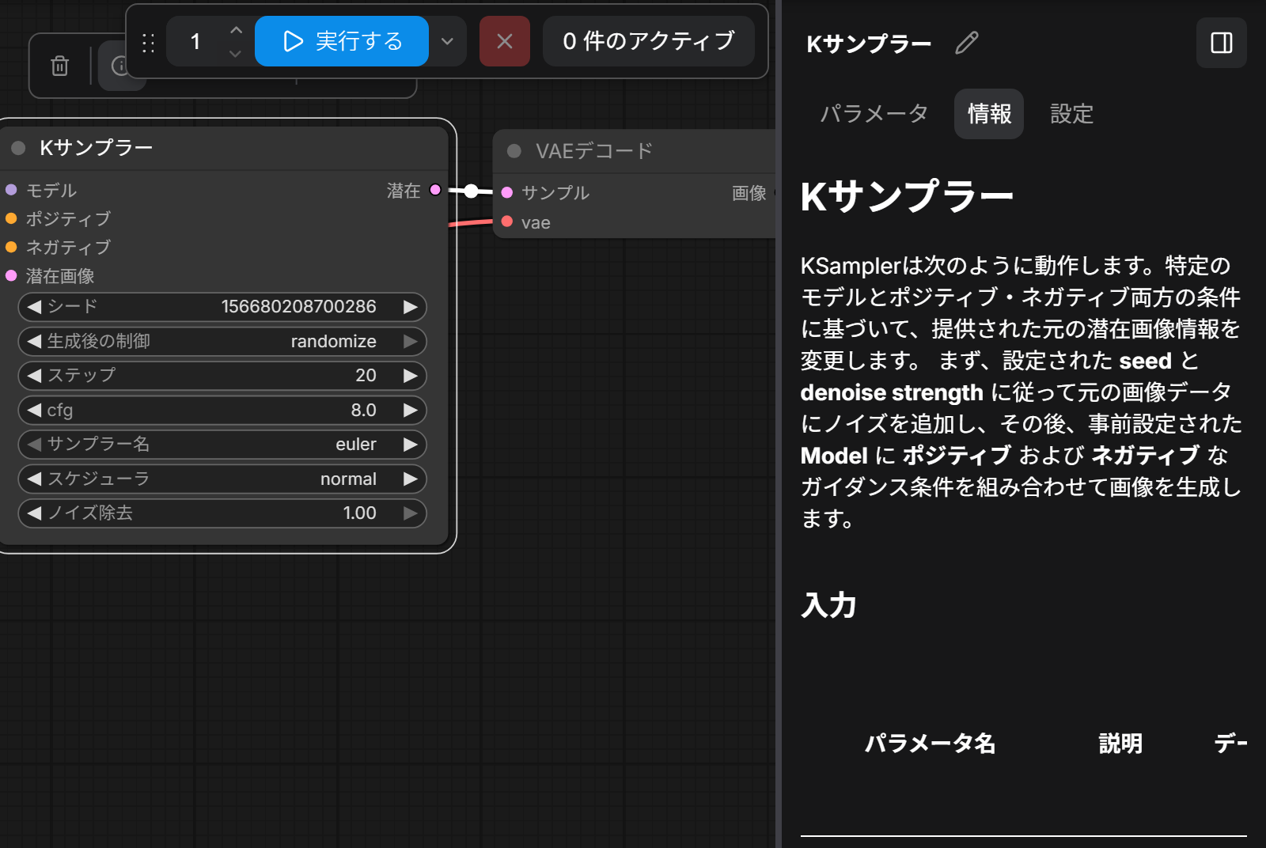Viewport: 1266px width, 848px height.
Task: Grab the toolbar drag handle dots
Action: pos(148,42)
